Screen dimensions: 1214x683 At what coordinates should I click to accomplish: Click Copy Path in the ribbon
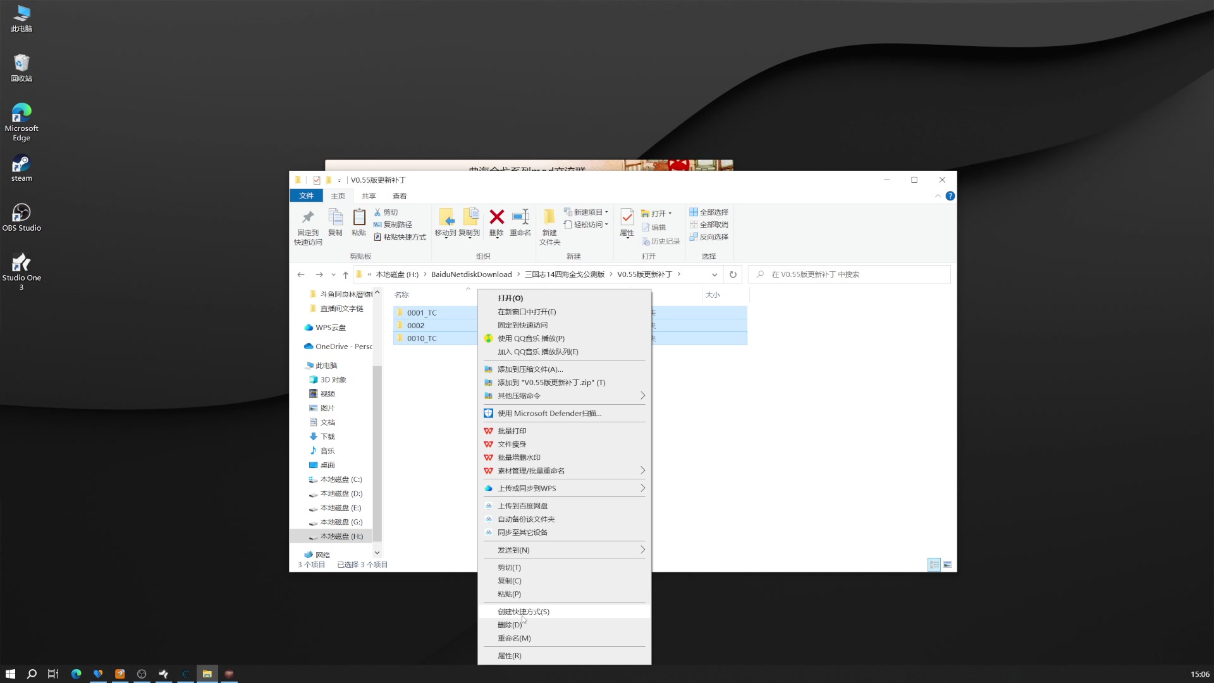[393, 225]
